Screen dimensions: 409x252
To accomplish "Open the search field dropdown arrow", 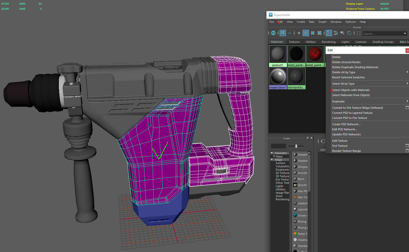I will click(x=405, y=33).
